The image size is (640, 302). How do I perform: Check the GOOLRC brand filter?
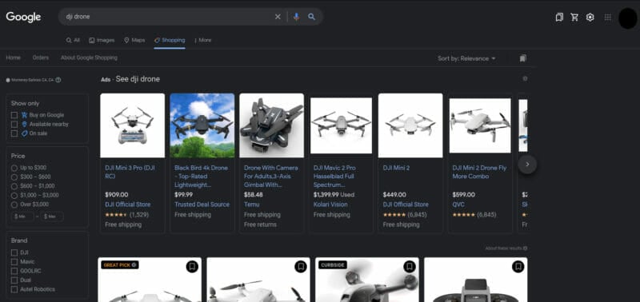point(14,271)
